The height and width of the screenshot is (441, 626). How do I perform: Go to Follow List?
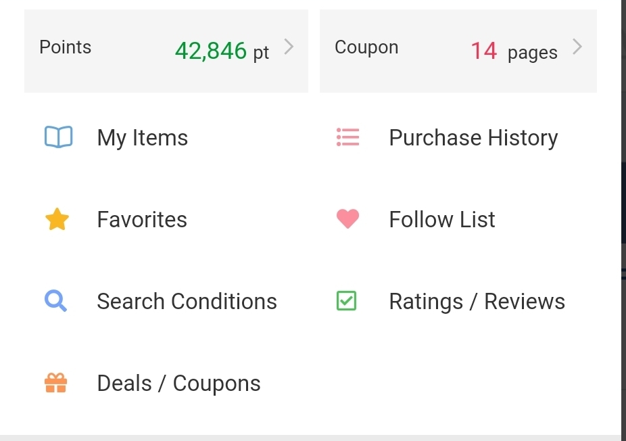coord(442,219)
